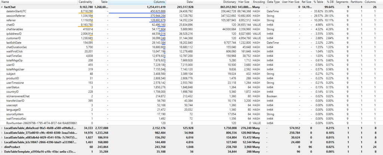Select the lastEditDate column row
Screen dimensions: 383x155
[191, 43]
